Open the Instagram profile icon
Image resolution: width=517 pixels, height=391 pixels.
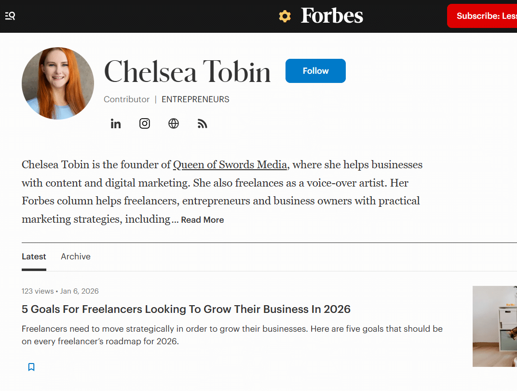145,123
